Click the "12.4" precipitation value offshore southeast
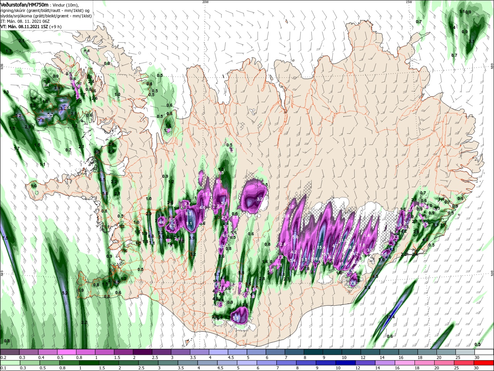This screenshot has width=494, height=371. (x=391, y=317)
